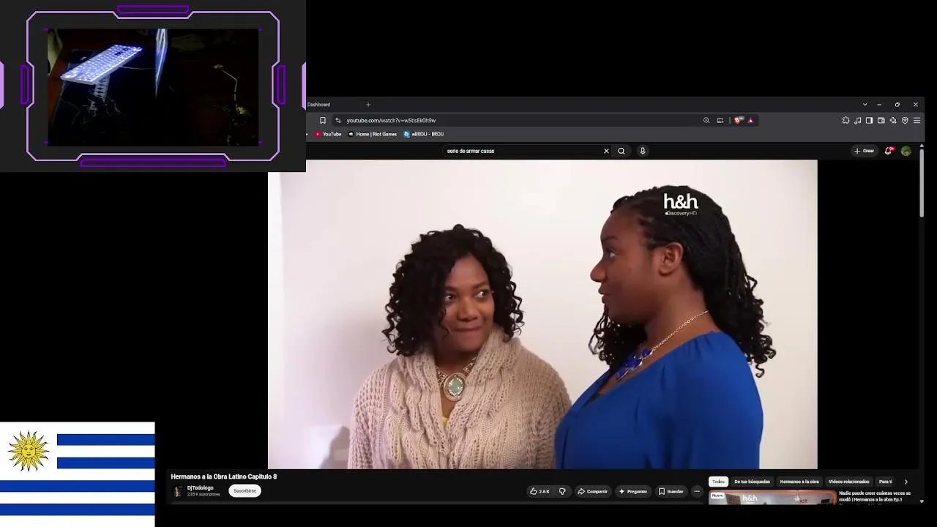This screenshot has height=527, width=937.
Task: Open the browser main hamburger menu
Action: pos(917,120)
